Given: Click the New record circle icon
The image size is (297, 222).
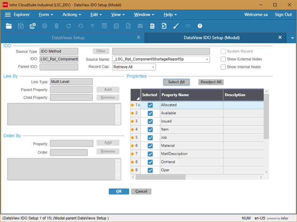Looking at the screenshot, I should point(44,26).
